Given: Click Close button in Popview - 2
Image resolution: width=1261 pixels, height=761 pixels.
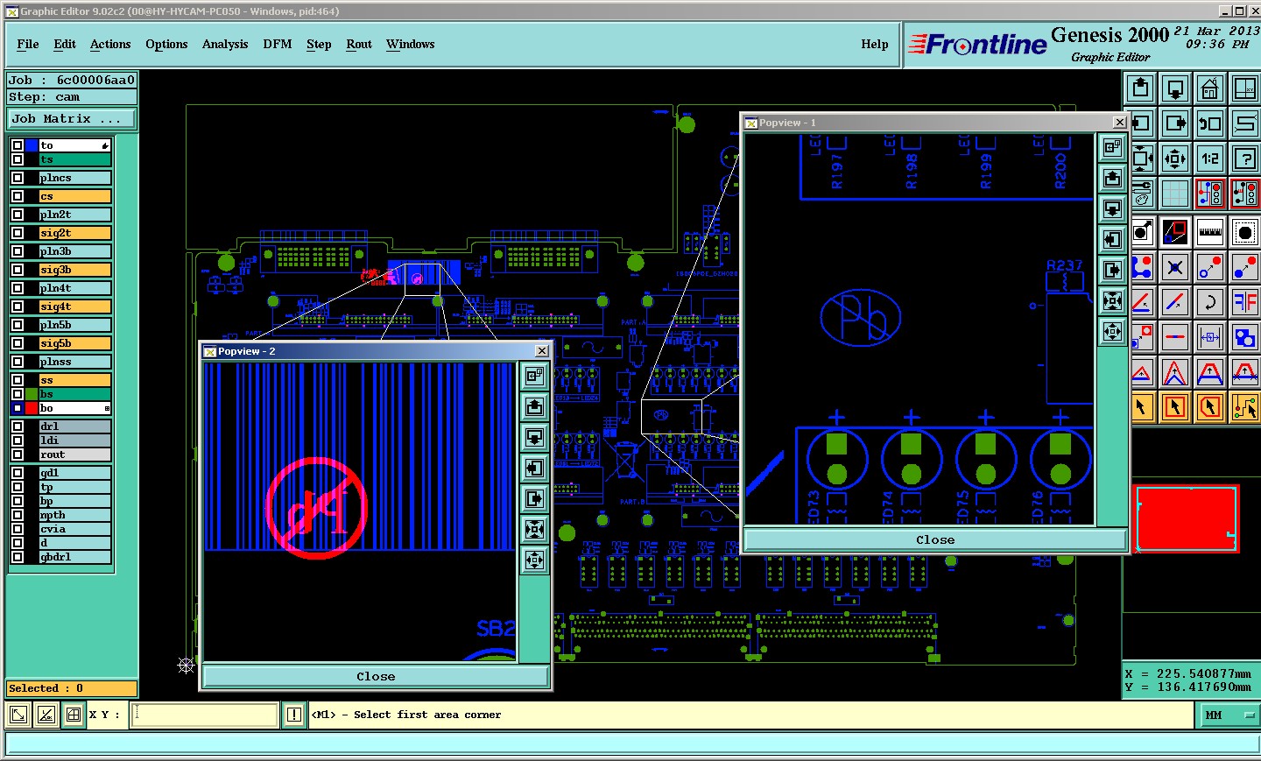Looking at the screenshot, I should pos(376,676).
